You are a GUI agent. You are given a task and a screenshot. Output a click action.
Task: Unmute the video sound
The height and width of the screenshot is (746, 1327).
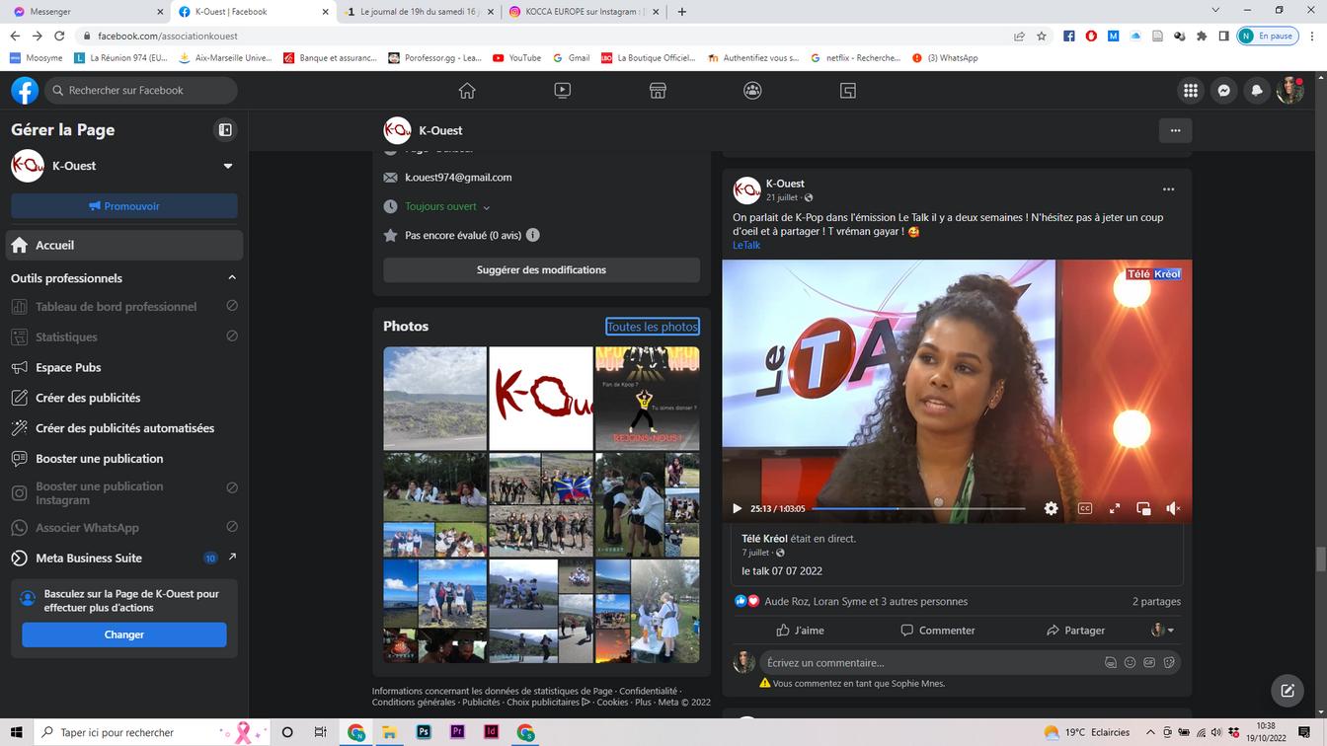pyautogui.click(x=1173, y=508)
